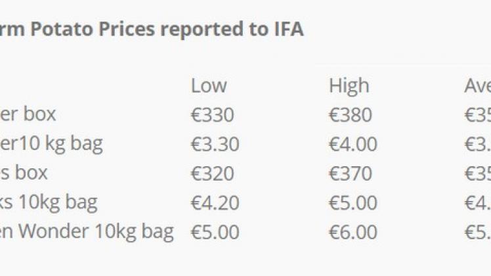Image resolution: width=491 pixels, height=276 pixels.
Task: Click the €4.20 low price cell
Action: point(215,202)
